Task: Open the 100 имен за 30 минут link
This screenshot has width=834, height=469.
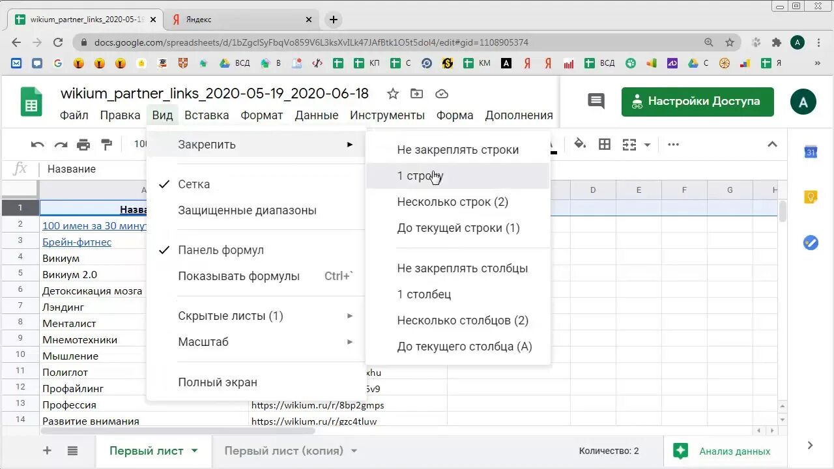Action: point(94,226)
